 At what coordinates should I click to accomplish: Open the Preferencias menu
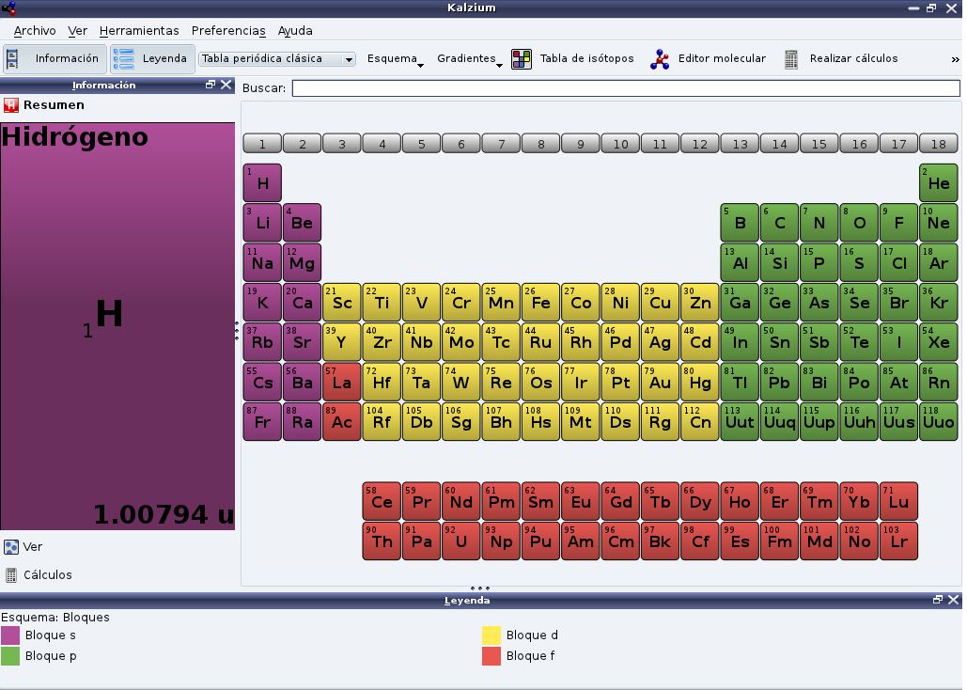coord(228,30)
